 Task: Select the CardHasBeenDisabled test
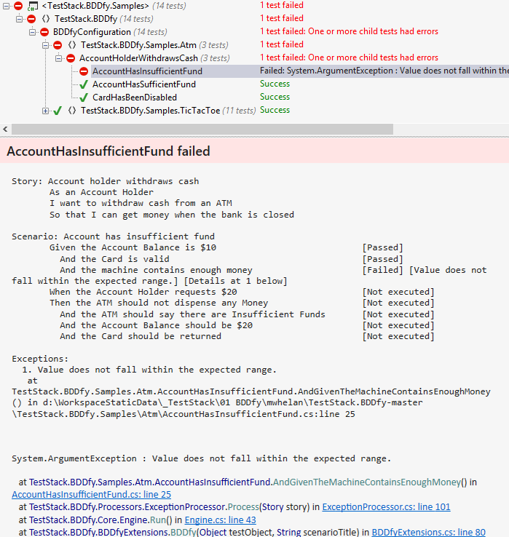pos(135,98)
